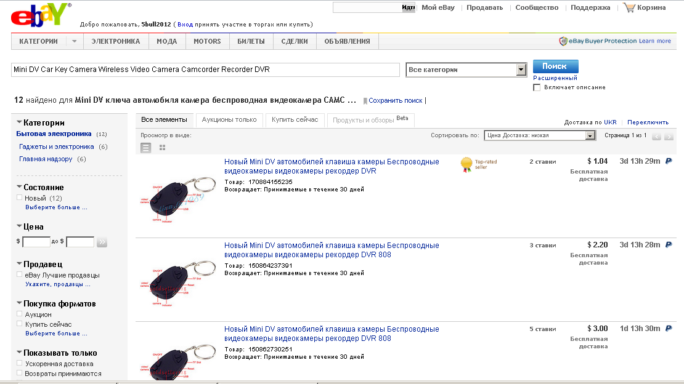Click 'Сообщество' header link
The height and width of the screenshot is (384, 684).
click(x=537, y=7)
